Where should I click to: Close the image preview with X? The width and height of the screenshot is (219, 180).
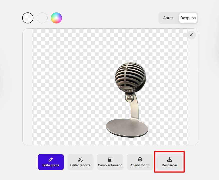(x=191, y=35)
